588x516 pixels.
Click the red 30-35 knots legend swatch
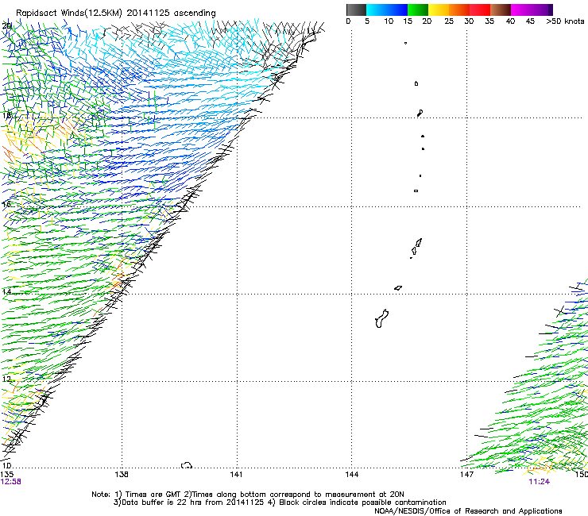tap(480, 10)
